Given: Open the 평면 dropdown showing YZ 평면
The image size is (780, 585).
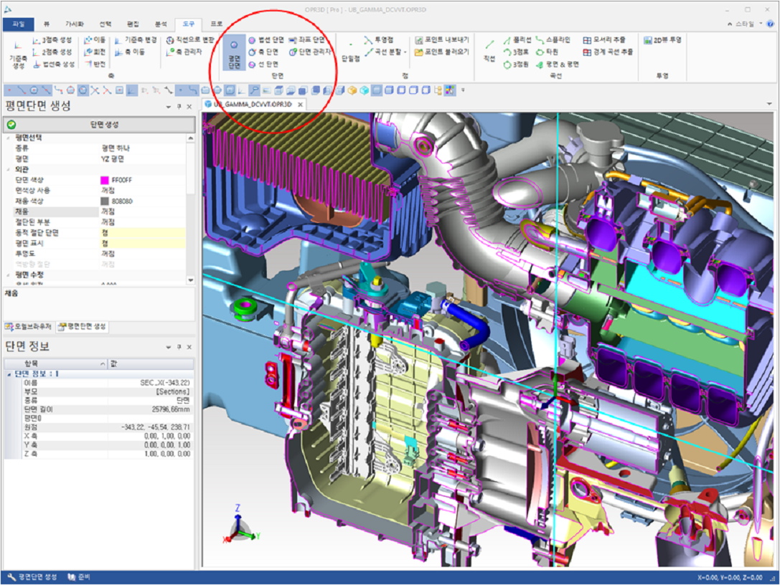Looking at the screenshot, I should click(144, 158).
